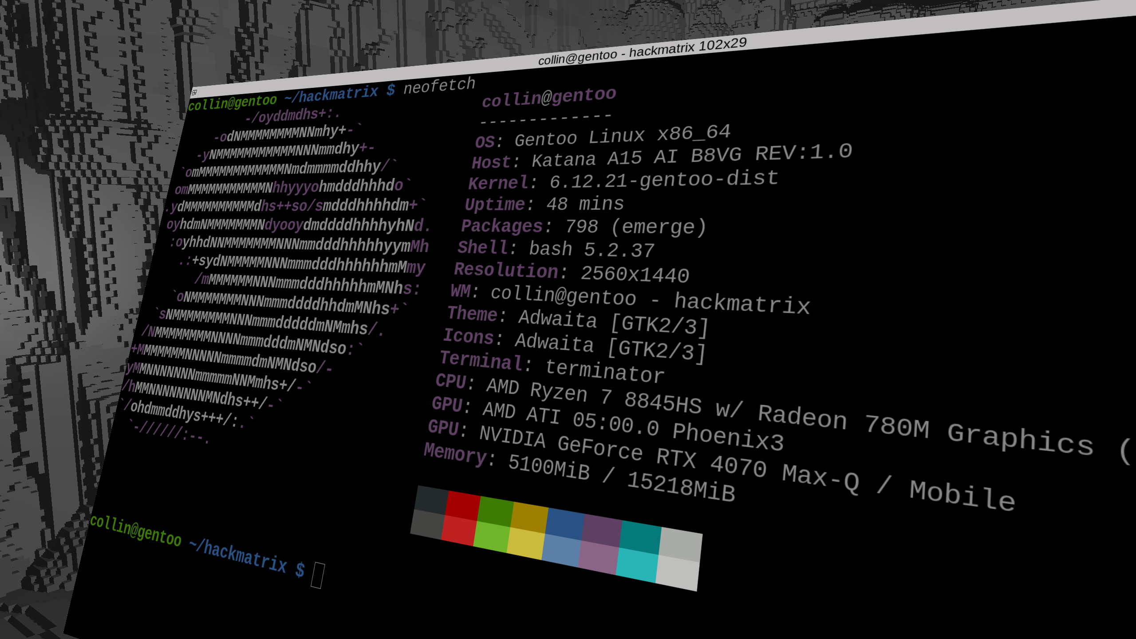Image resolution: width=1136 pixels, height=639 pixels.
Task: Click the purple 'collin@gentoo' header in neofetch output
Action: tap(549, 97)
